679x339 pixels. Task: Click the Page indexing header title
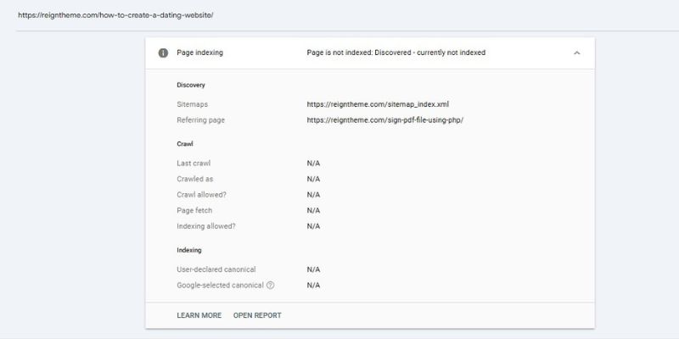click(x=199, y=53)
